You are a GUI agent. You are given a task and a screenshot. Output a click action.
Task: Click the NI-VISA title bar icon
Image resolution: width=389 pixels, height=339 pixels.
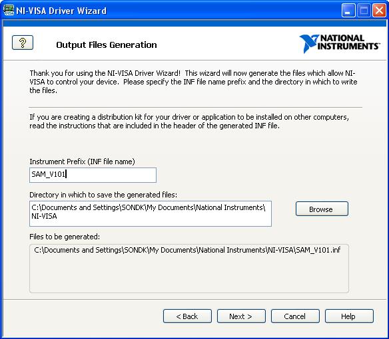tap(9, 10)
